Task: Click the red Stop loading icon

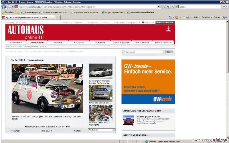Action: 173,7
